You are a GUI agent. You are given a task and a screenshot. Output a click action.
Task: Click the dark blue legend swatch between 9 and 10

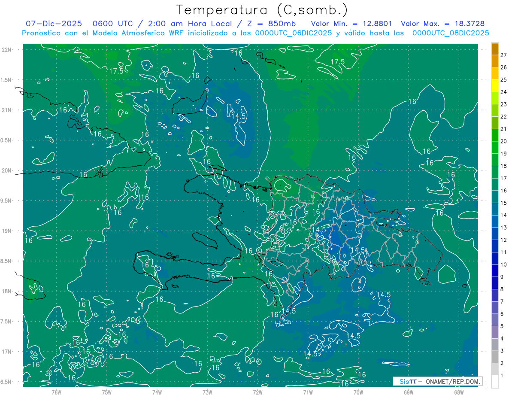click(x=495, y=270)
